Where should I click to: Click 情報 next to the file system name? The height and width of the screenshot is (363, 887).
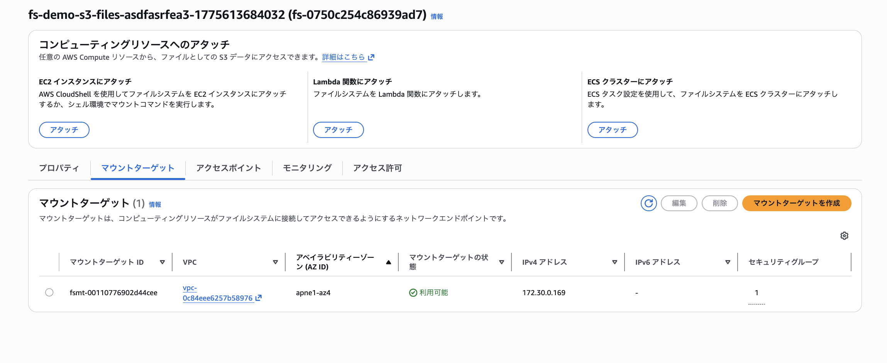(436, 17)
